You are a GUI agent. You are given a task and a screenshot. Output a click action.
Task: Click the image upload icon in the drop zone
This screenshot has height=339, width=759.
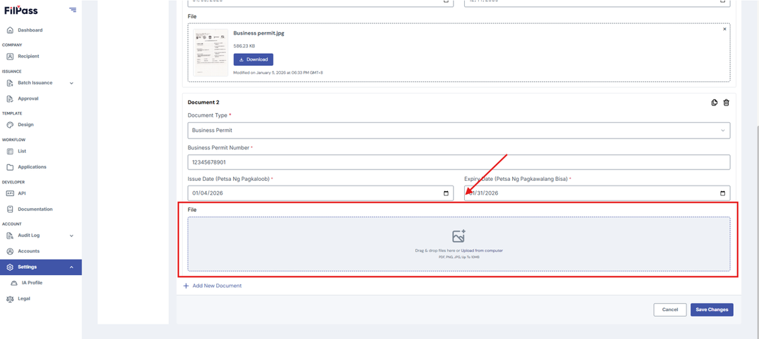click(x=459, y=236)
